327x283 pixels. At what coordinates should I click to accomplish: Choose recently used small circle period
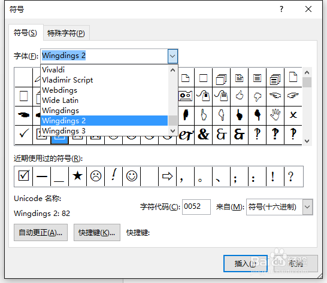click(x=204, y=177)
